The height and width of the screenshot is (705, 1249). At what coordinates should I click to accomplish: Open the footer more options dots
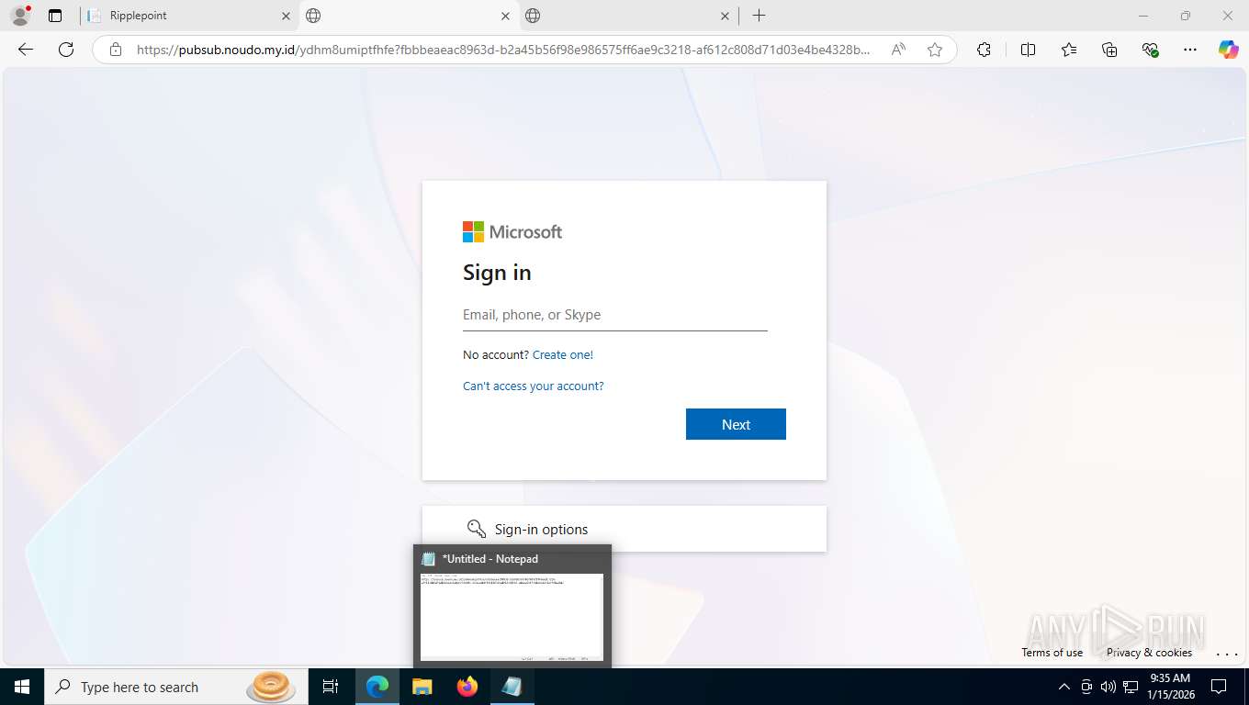tap(1227, 653)
